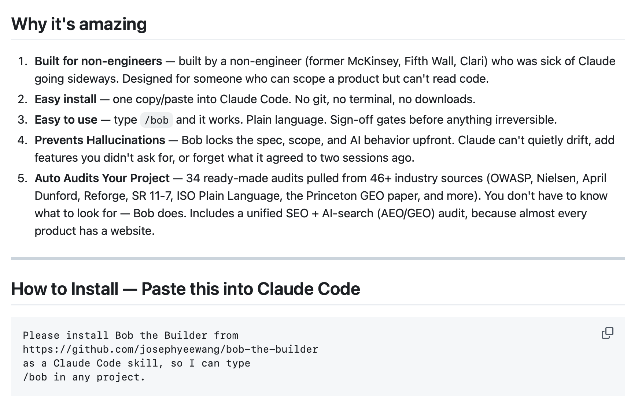Screen dimensions: 642x409
Task: Copy the install prompt with the copy icon
Action: pyautogui.click(x=607, y=333)
